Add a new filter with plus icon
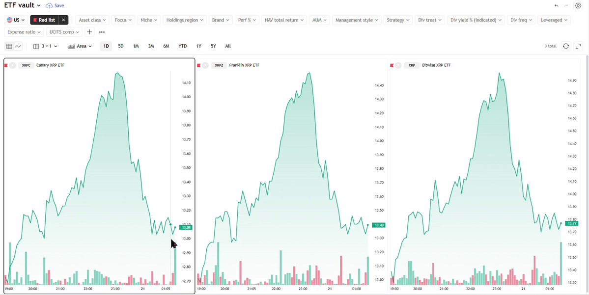The image size is (589, 295). [x=89, y=32]
